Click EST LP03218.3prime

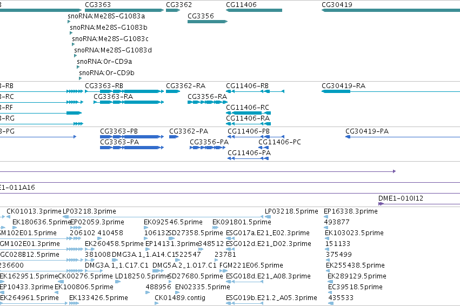pyautogui.click(x=90, y=211)
